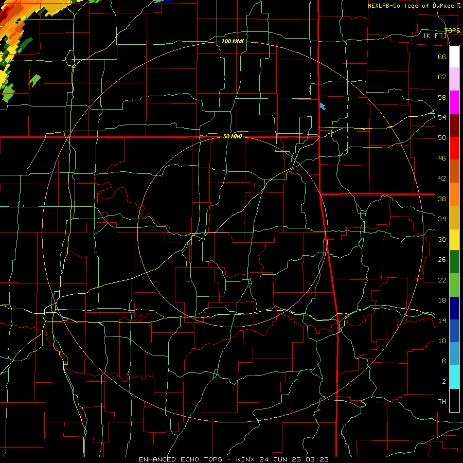Viewport: 463px width, 463px height.
Task: Click the magenta legend swatch near 58
Action: click(454, 102)
